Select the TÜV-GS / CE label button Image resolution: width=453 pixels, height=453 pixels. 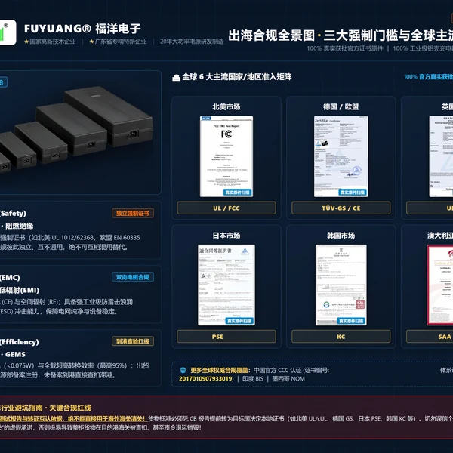[x=341, y=208]
